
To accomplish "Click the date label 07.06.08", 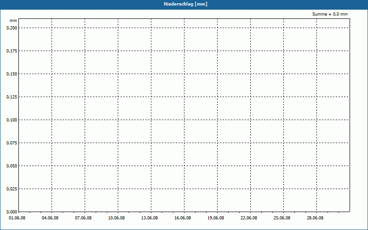I will click(83, 218).
